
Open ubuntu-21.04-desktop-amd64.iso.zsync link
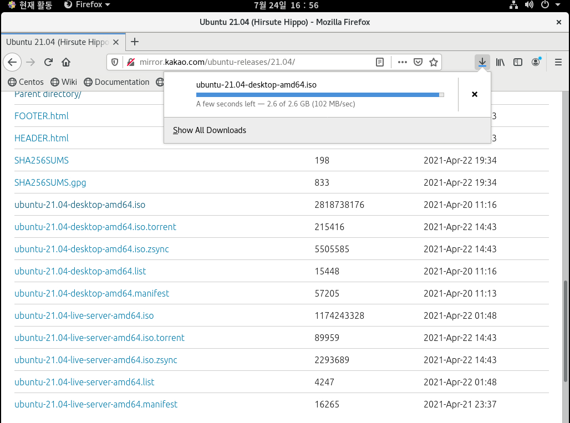[91, 249]
